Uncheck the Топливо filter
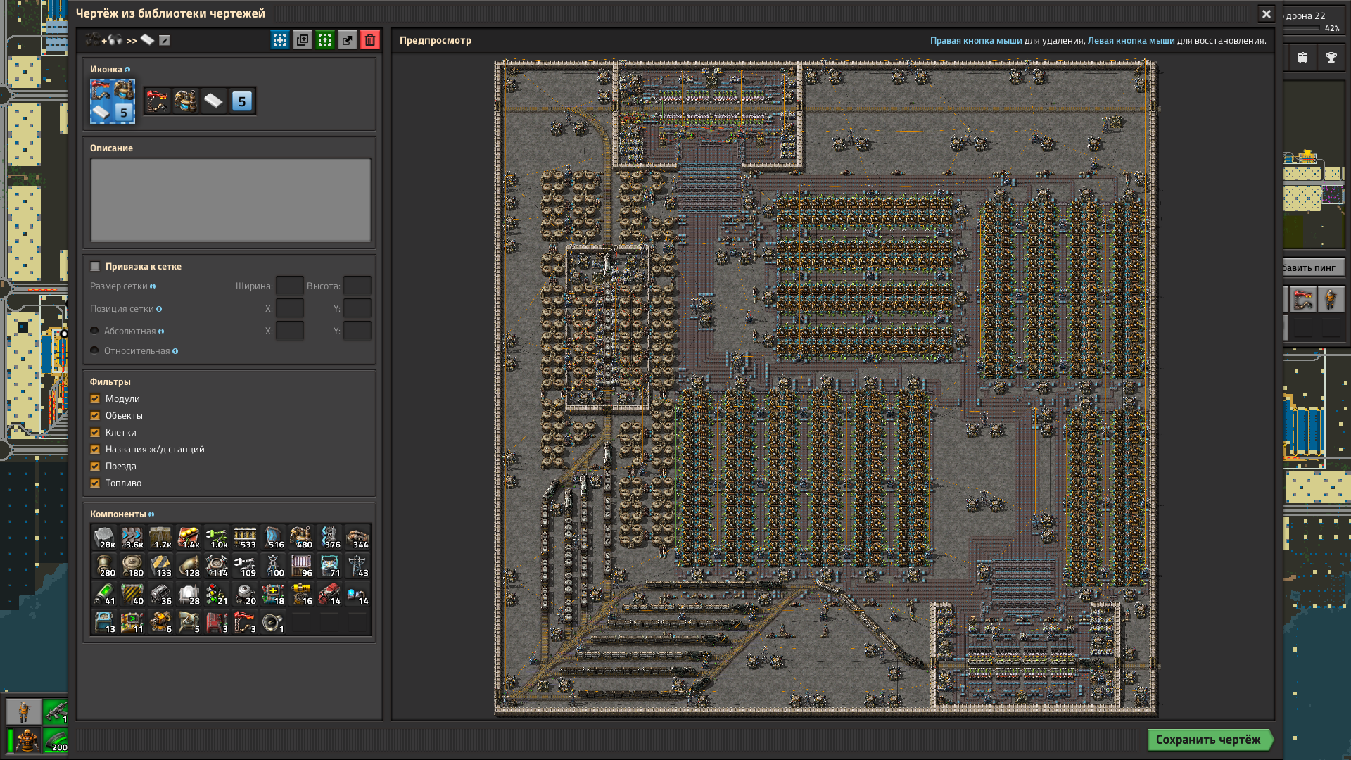Screen dimensions: 1351x760 click(x=95, y=483)
